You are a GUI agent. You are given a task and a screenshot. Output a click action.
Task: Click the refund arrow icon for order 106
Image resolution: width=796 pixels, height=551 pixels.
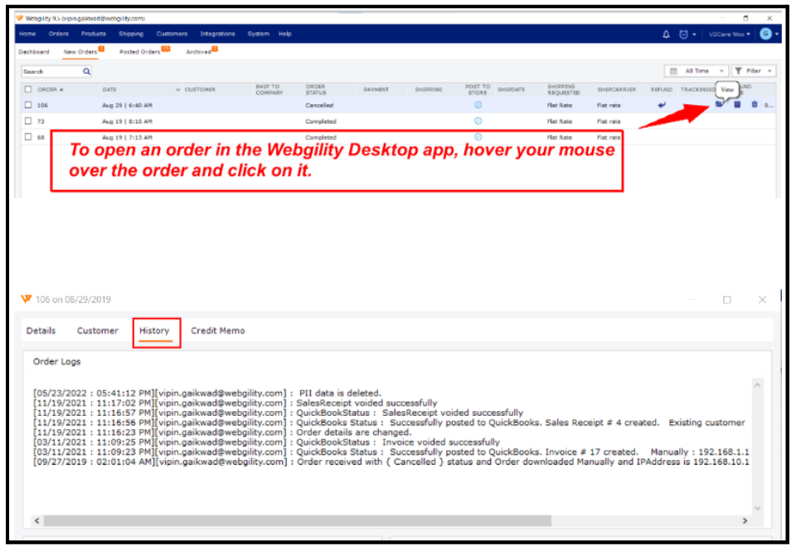click(x=662, y=105)
